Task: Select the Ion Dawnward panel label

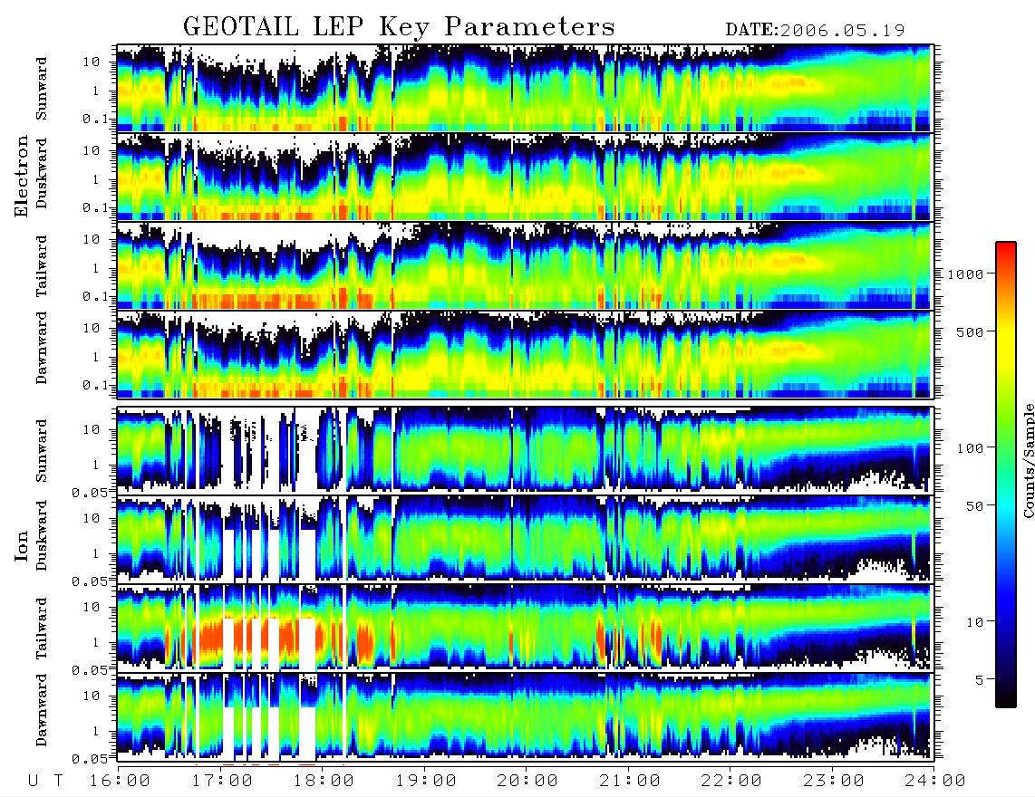Action: click(x=42, y=710)
